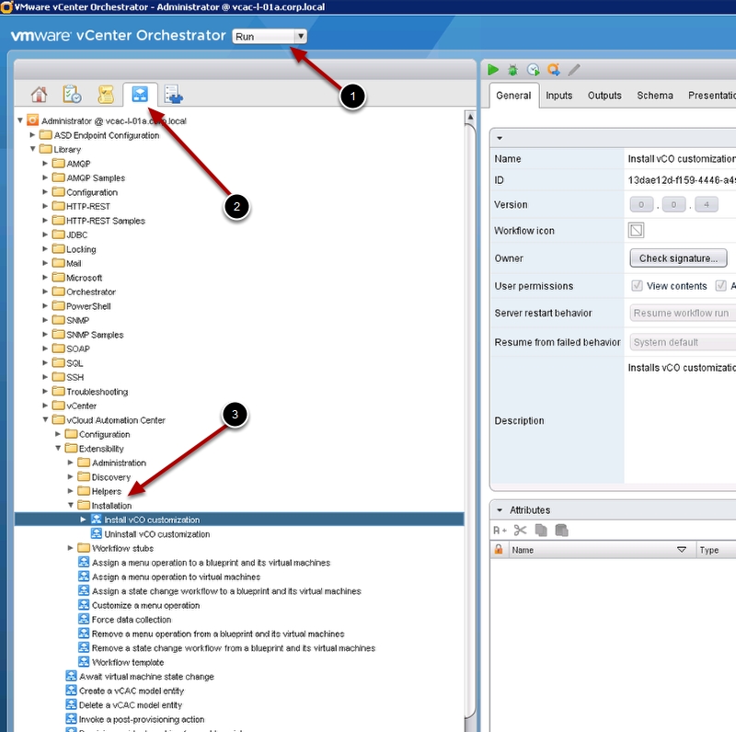
Task: Start workflow with green play icon
Action: [493, 69]
